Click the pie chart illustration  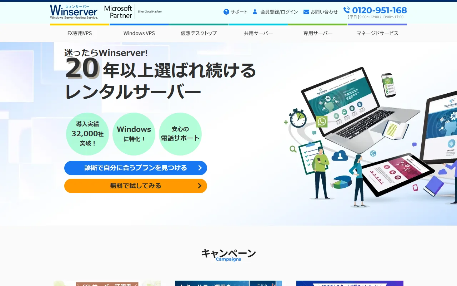(341, 182)
